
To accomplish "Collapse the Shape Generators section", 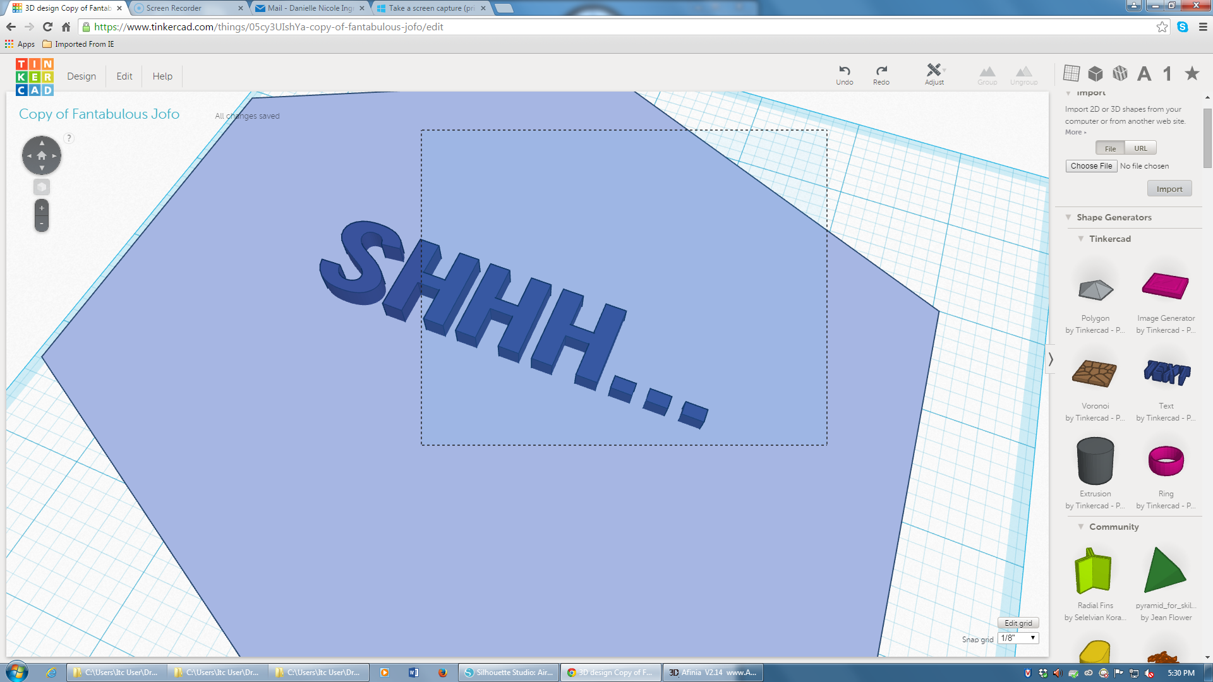I will point(1068,217).
